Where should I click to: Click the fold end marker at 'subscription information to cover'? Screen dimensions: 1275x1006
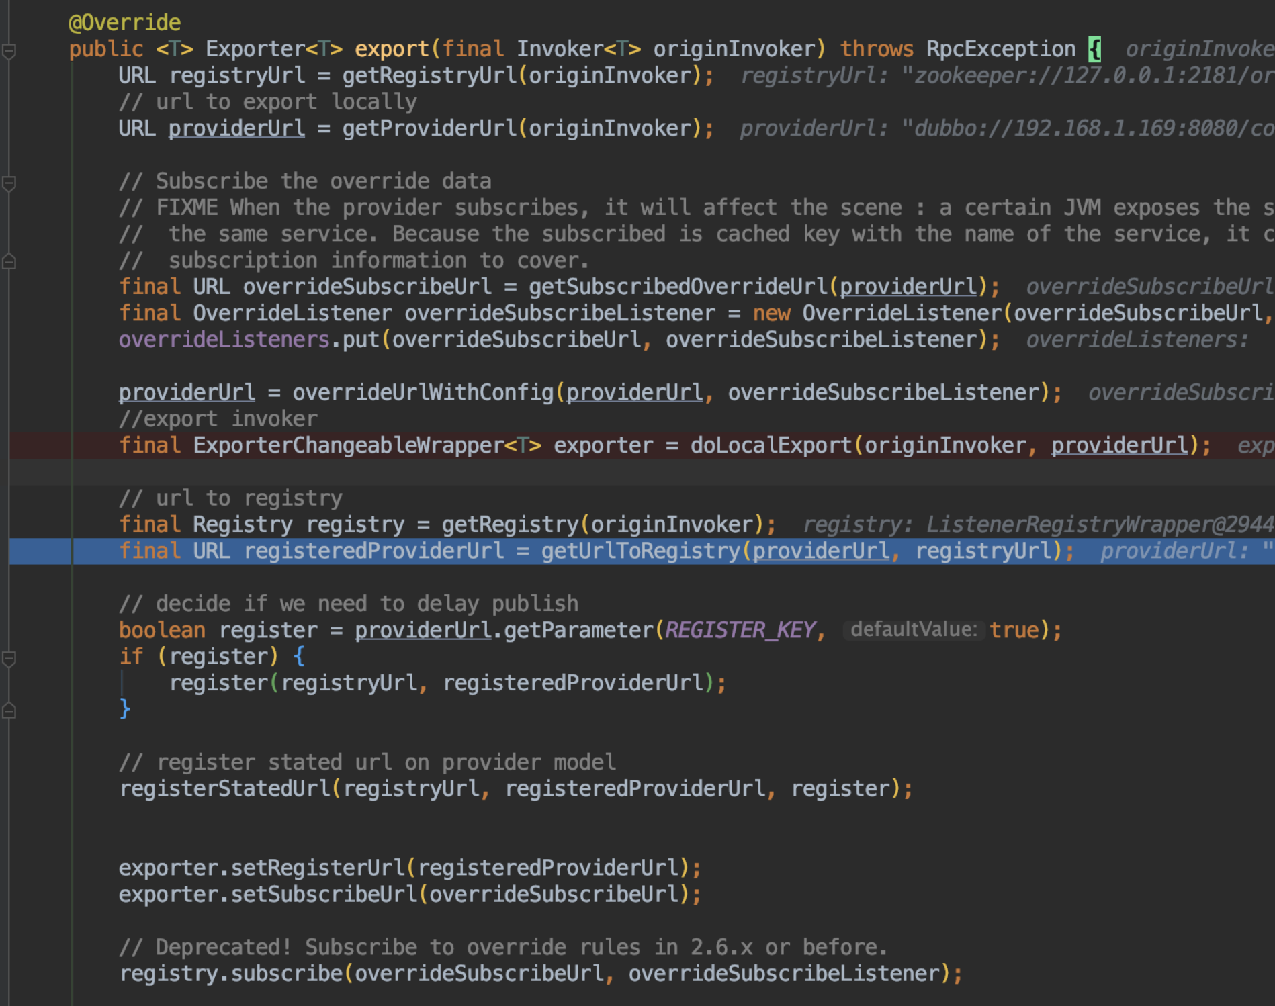point(9,262)
